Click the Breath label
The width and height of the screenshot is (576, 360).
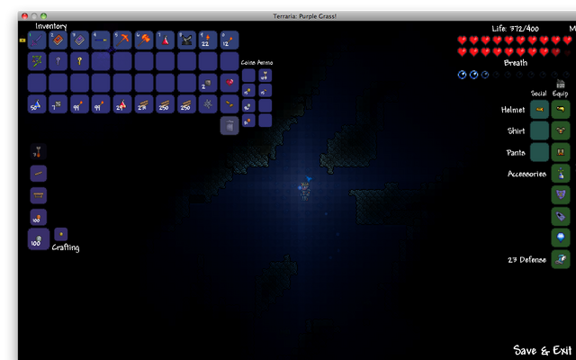click(x=516, y=63)
